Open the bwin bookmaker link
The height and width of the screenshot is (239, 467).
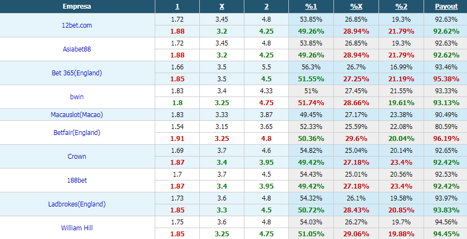77,96
